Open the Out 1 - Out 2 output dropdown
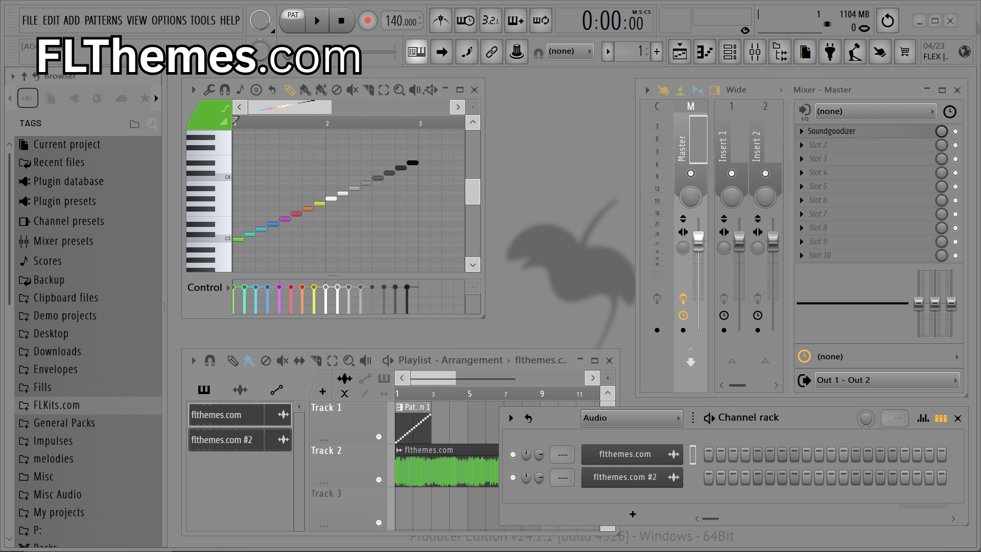This screenshot has height=552, width=981. tap(886, 380)
